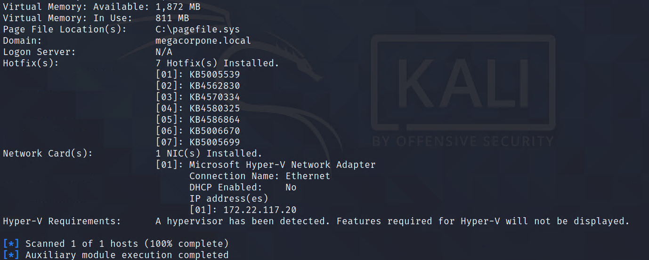The image size is (649, 260).
Task: Click the hotfix entry KB4586864
Action: pyautogui.click(x=214, y=120)
